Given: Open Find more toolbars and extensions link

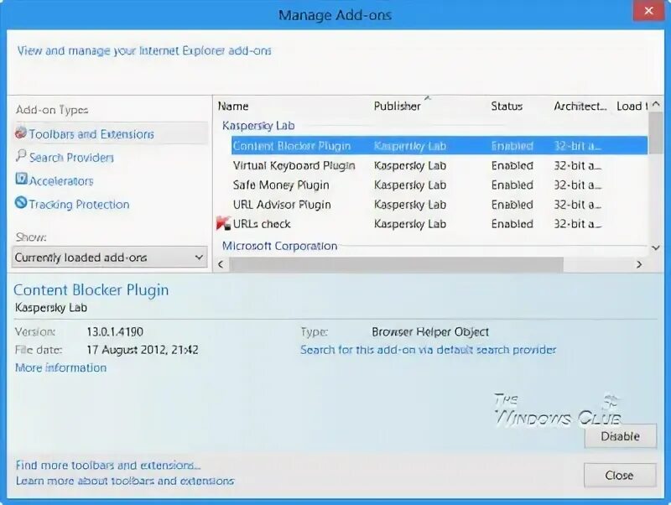Looking at the screenshot, I should (x=108, y=466).
